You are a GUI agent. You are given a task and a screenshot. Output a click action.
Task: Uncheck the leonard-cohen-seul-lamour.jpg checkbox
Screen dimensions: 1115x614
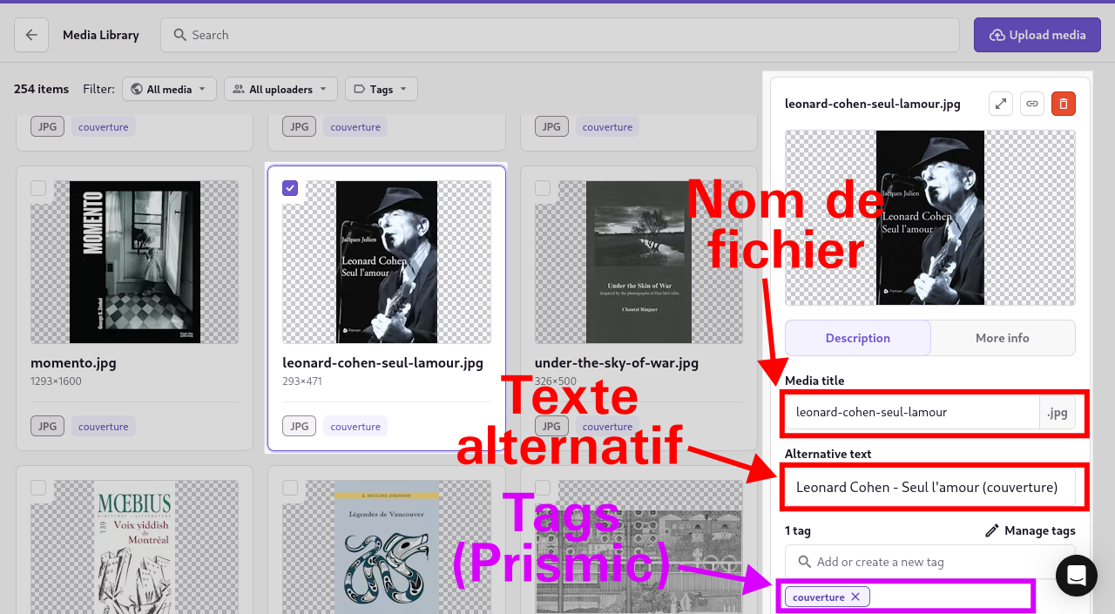[x=290, y=188]
